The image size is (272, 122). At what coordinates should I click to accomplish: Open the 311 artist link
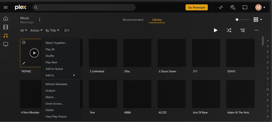(x=195, y=71)
